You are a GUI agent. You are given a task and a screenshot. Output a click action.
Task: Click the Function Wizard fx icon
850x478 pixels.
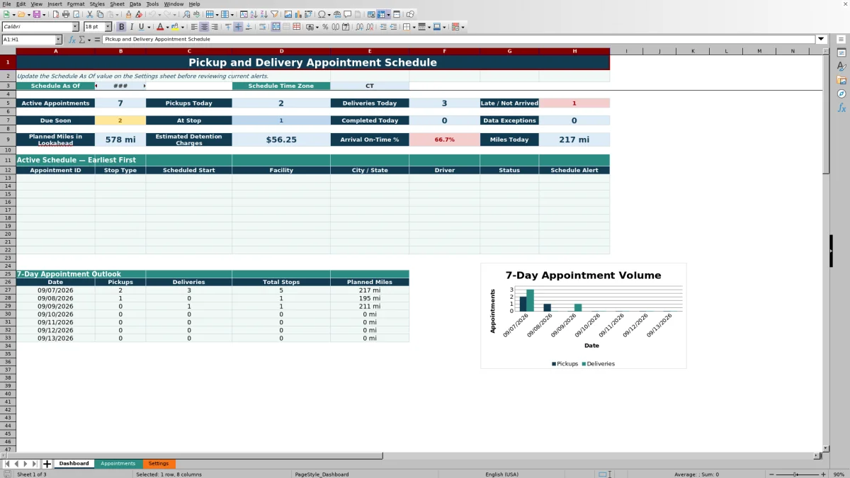72,40
